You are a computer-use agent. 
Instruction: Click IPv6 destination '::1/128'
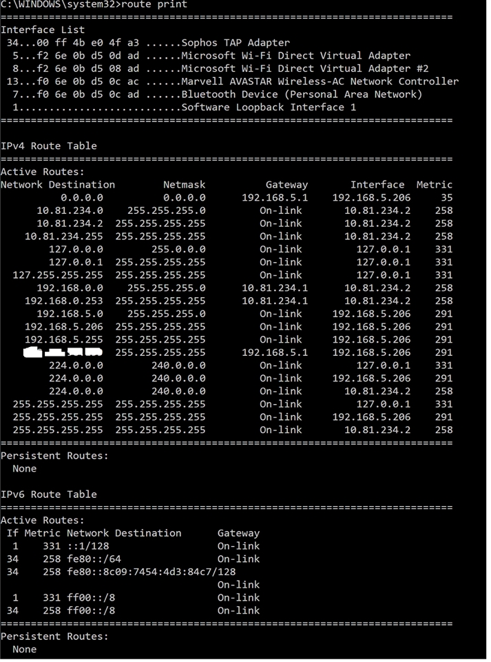pos(88,546)
